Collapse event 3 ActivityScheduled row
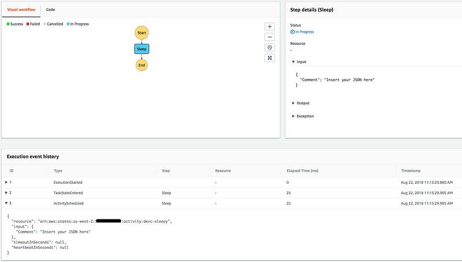Viewport: 462px width, 262px height. (6, 203)
